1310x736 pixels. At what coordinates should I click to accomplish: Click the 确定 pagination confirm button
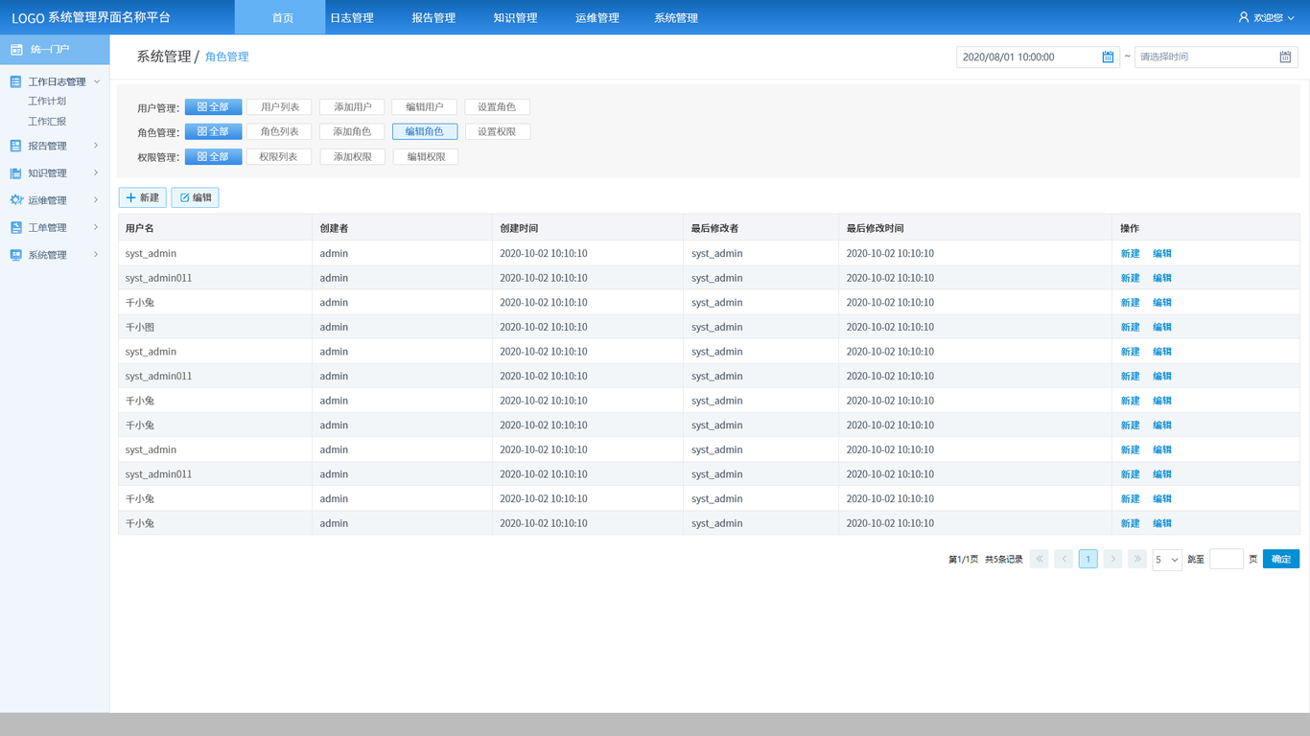click(1281, 559)
